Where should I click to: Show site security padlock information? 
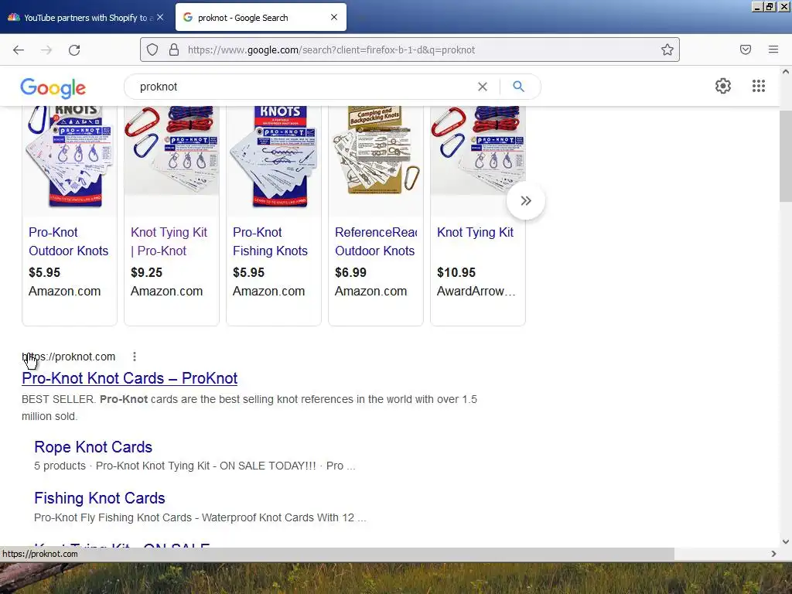[174, 49]
